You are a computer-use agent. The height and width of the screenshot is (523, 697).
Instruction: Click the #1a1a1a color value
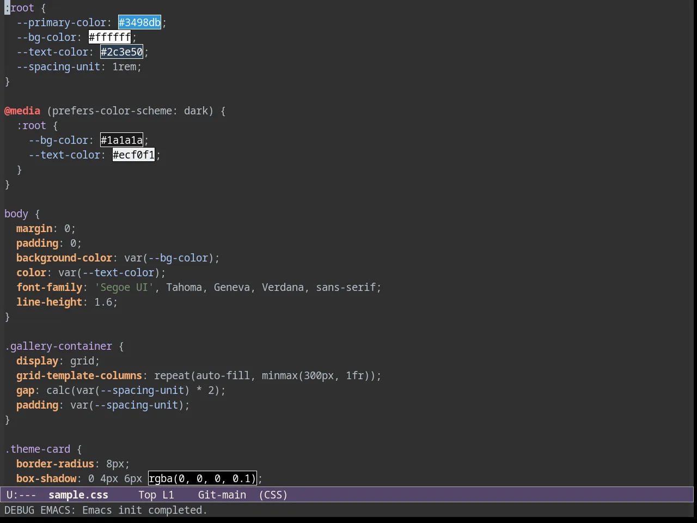point(121,140)
